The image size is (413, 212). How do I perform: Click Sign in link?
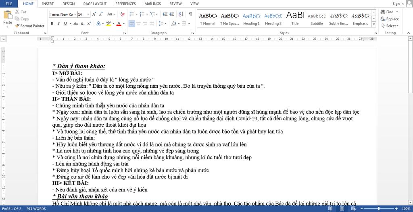398,4
